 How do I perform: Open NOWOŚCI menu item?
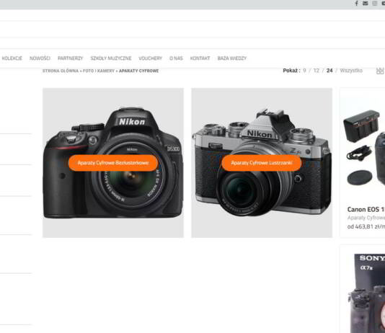click(x=40, y=58)
